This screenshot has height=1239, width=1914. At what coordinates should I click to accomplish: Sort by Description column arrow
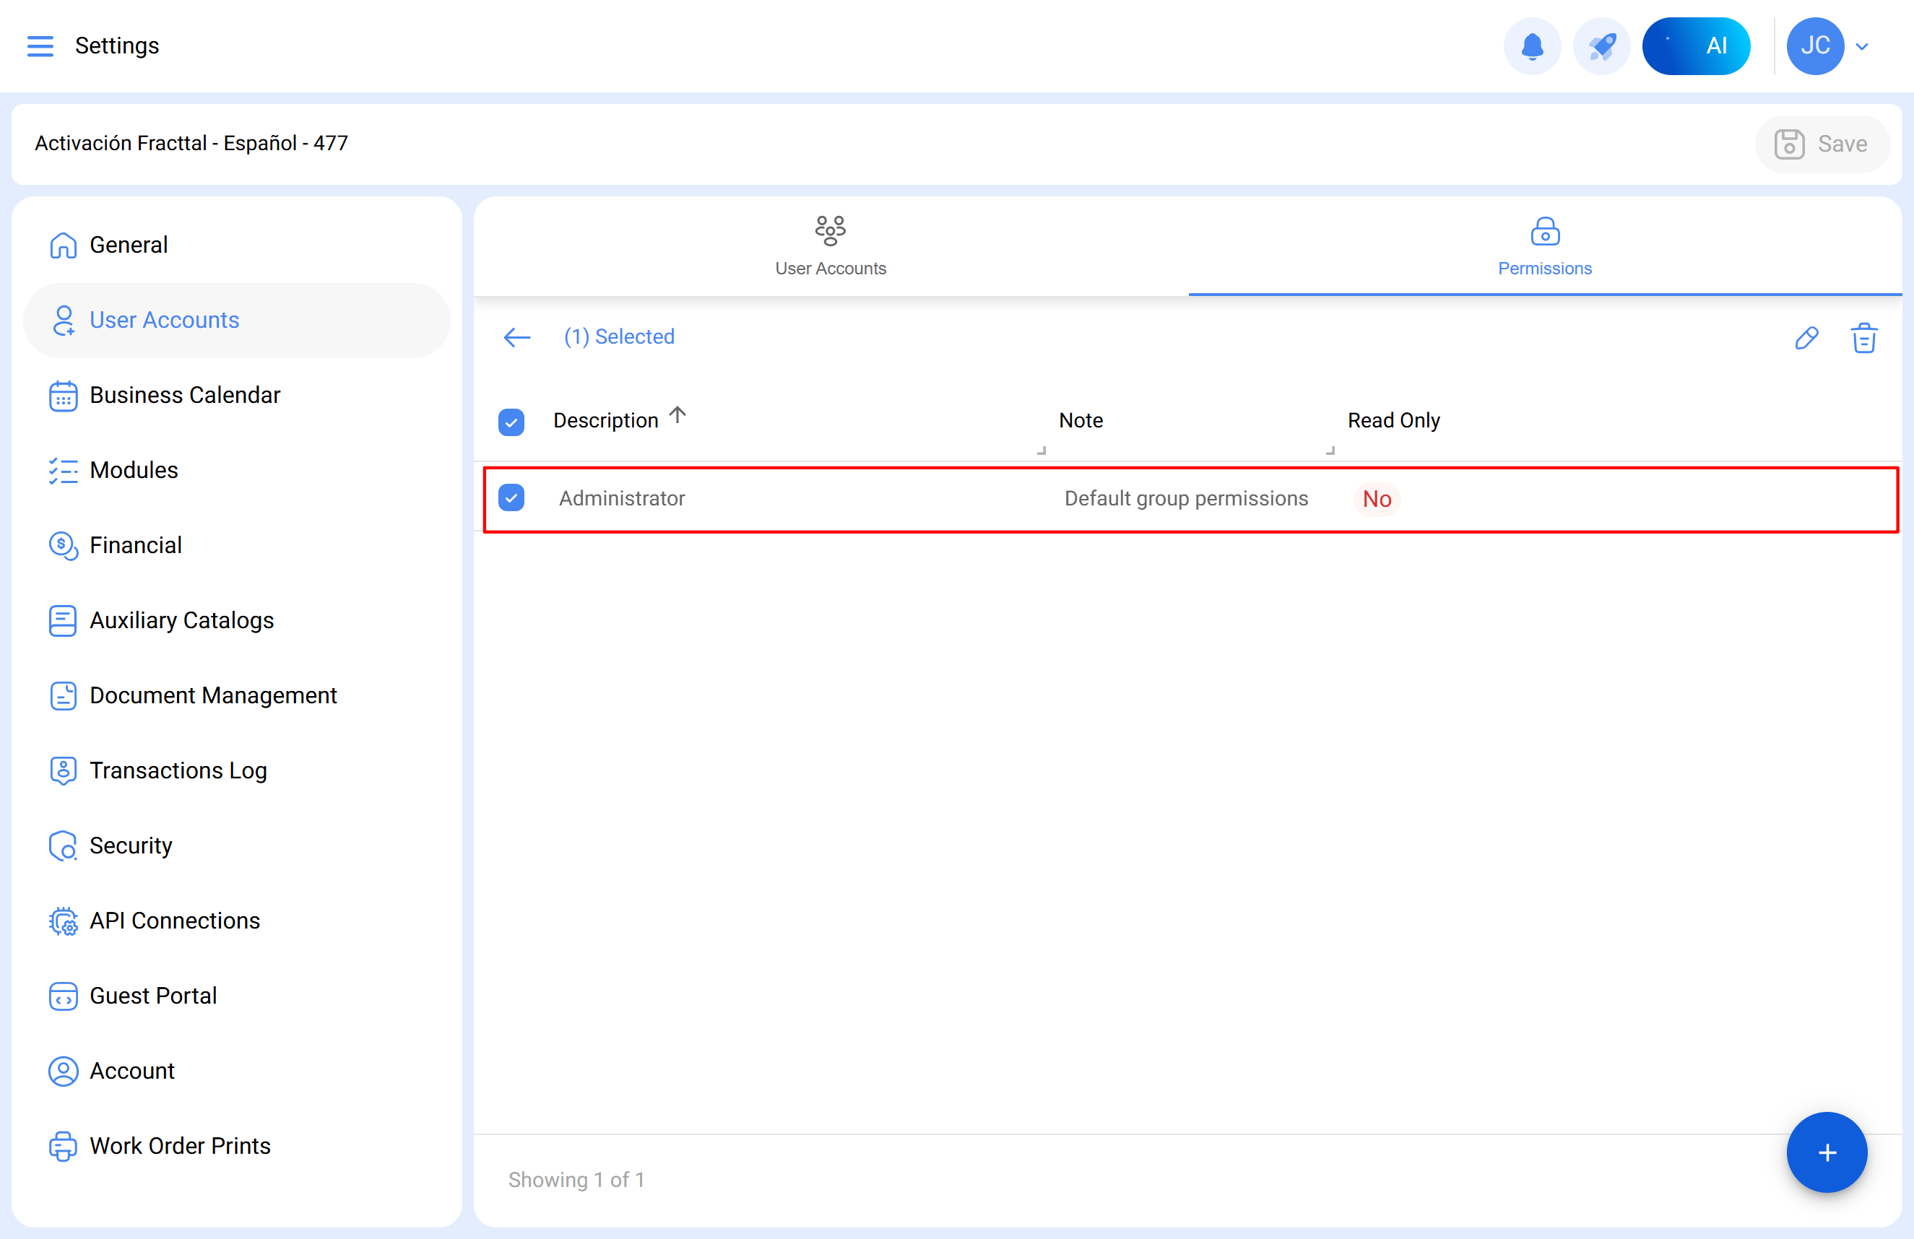(678, 415)
